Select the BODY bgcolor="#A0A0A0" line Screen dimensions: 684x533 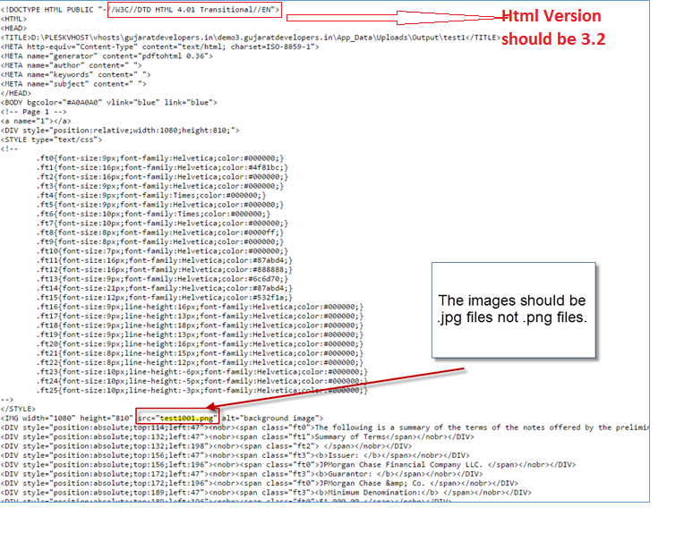point(108,103)
